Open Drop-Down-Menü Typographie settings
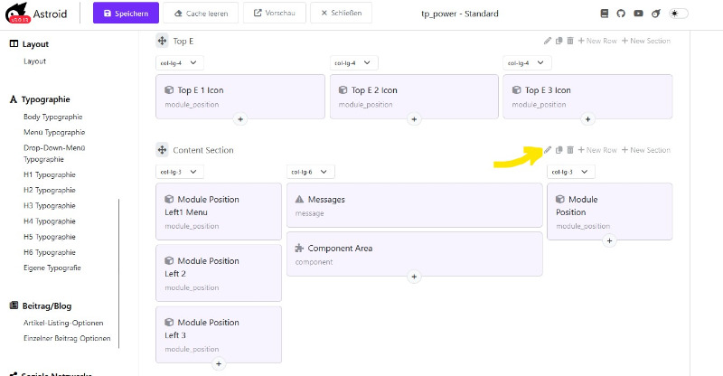723x376 pixels. [54, 153]
